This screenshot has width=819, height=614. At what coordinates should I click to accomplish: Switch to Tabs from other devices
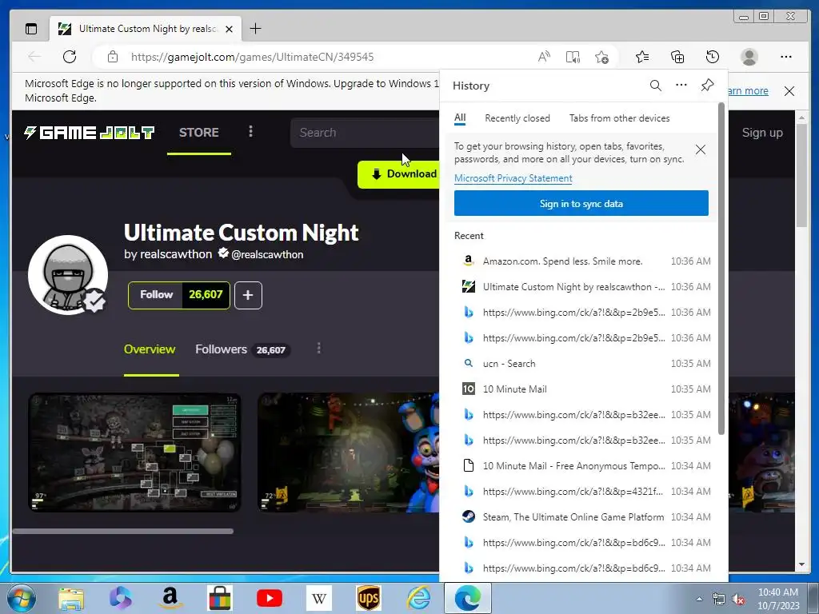click(x=620, y=118)
